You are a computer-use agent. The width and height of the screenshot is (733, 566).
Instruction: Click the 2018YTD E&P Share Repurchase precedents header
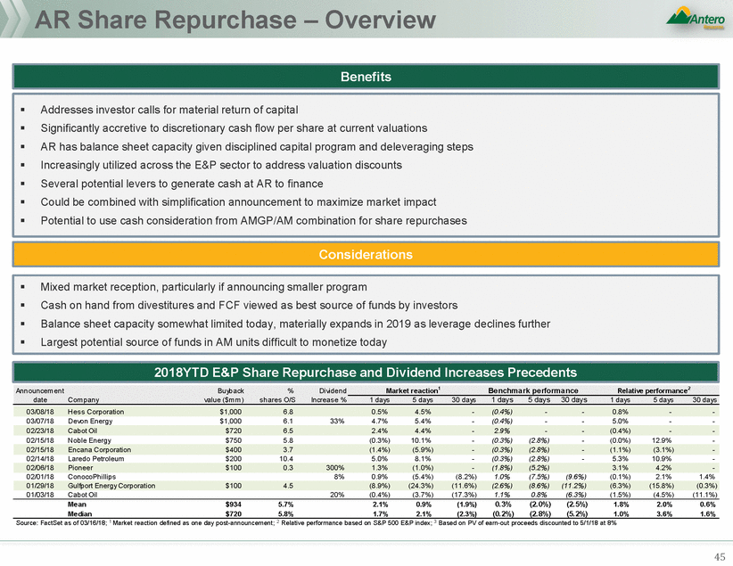(x=366, y=372)
